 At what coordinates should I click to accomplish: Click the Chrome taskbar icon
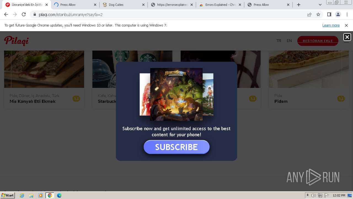click(x=50, y=195)
